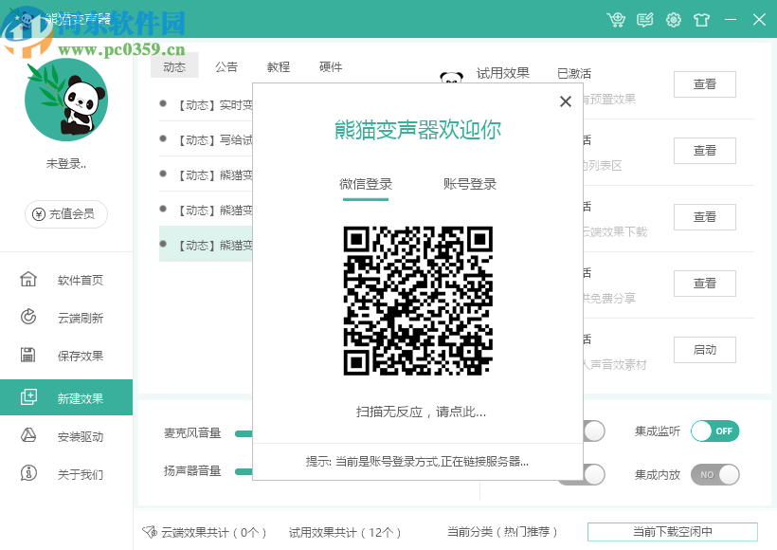Open settings gear icon in title bar
Image resolution: width=777 pixels, height=550 pixels.
click(674, 20)
